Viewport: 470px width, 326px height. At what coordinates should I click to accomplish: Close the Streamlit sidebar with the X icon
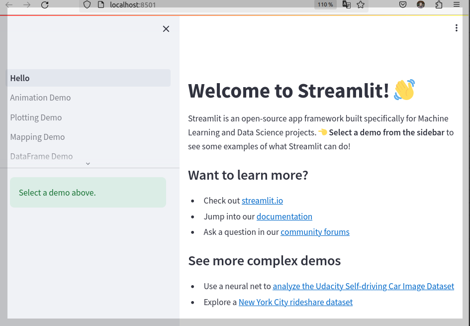click(166, 29)
